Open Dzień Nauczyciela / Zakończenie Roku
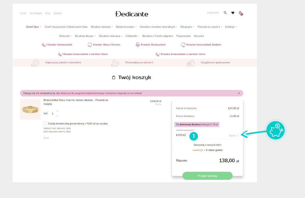Screen dimensions: 305x198 [66, 27]
